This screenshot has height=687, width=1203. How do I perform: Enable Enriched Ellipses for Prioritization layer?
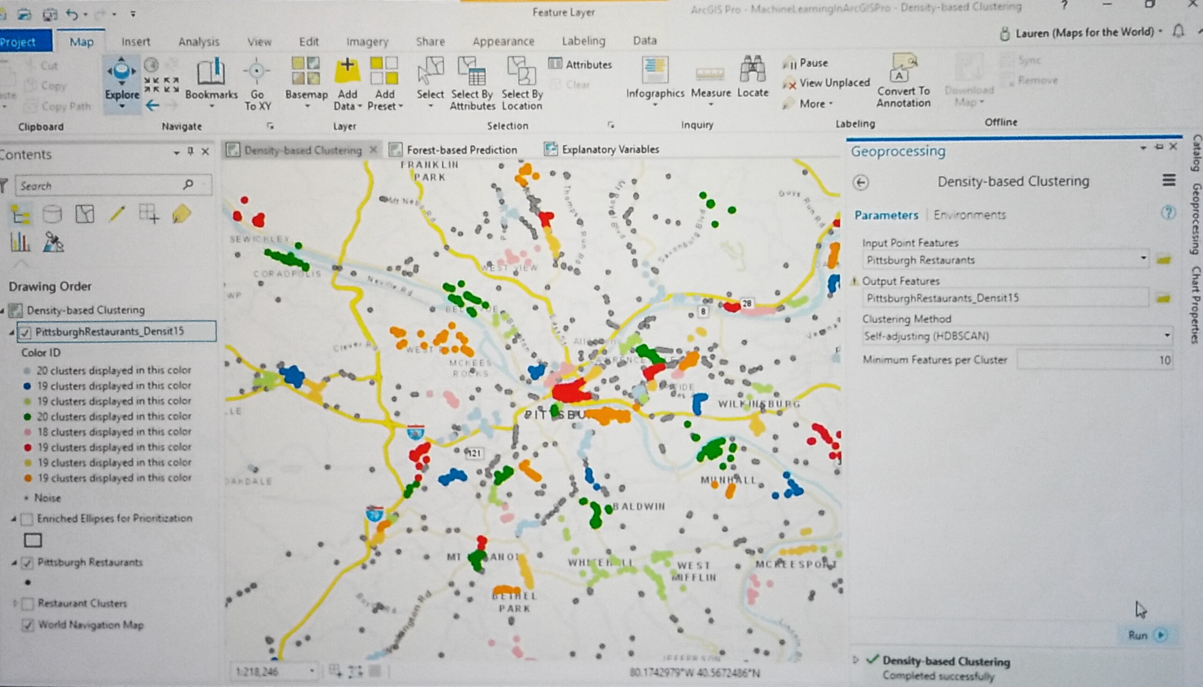27,519
